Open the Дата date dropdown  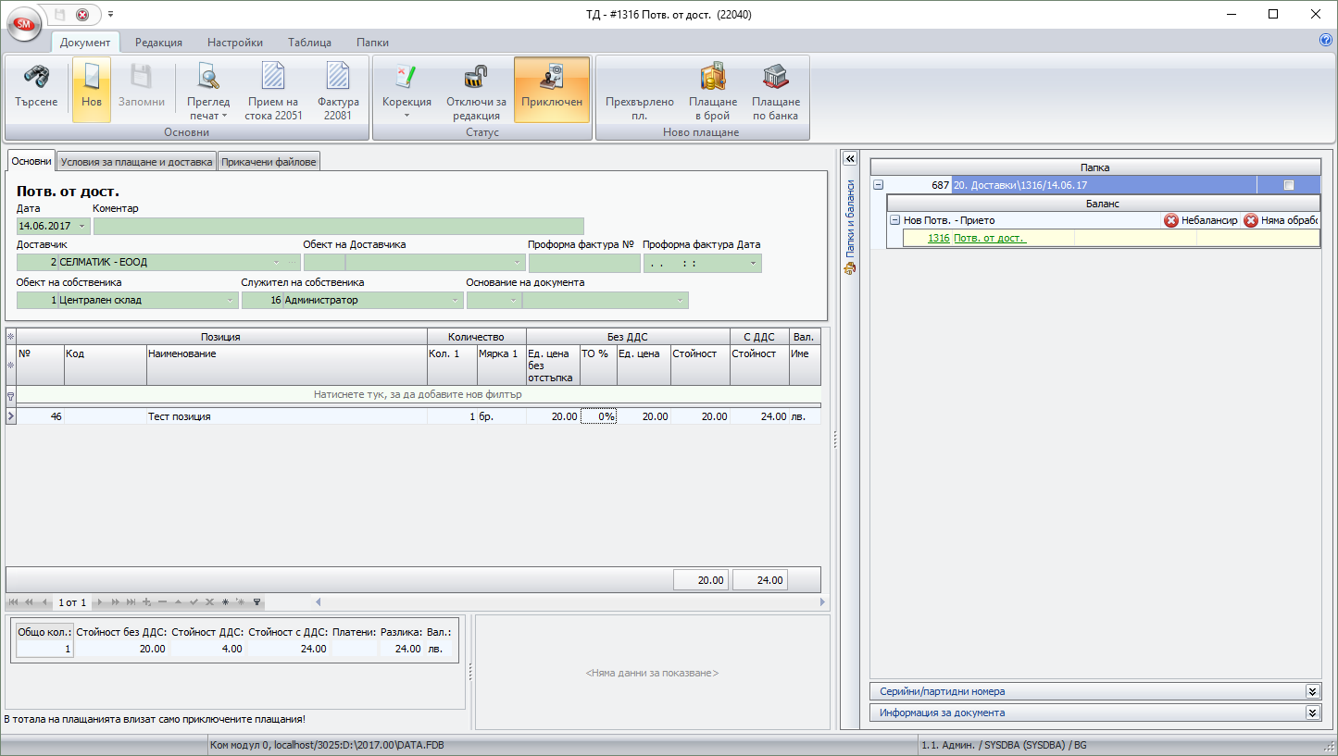coord(82,226)
